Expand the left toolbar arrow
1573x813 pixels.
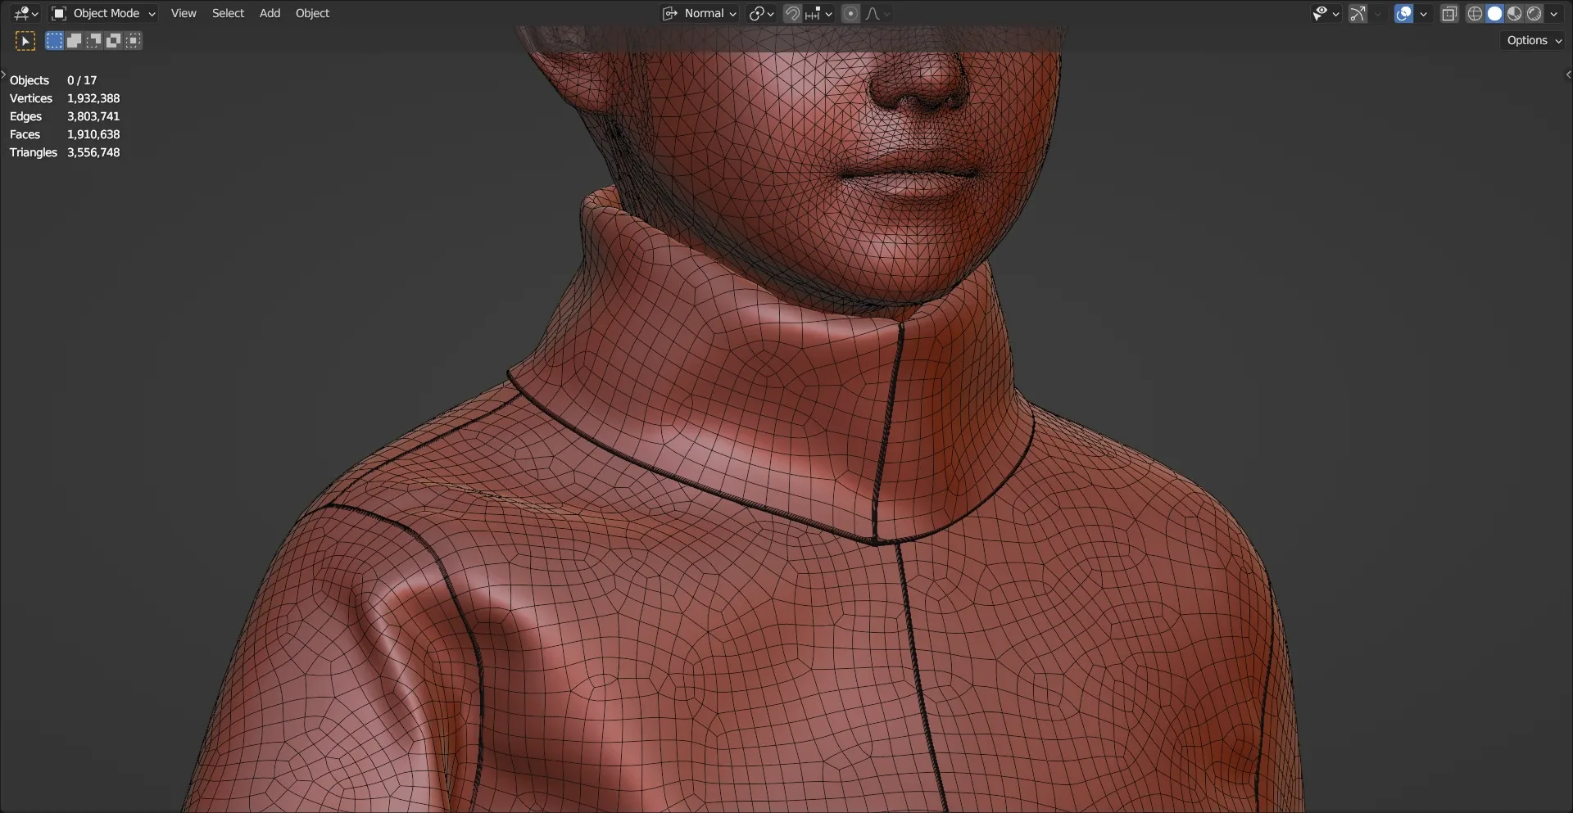coord(3,75)
